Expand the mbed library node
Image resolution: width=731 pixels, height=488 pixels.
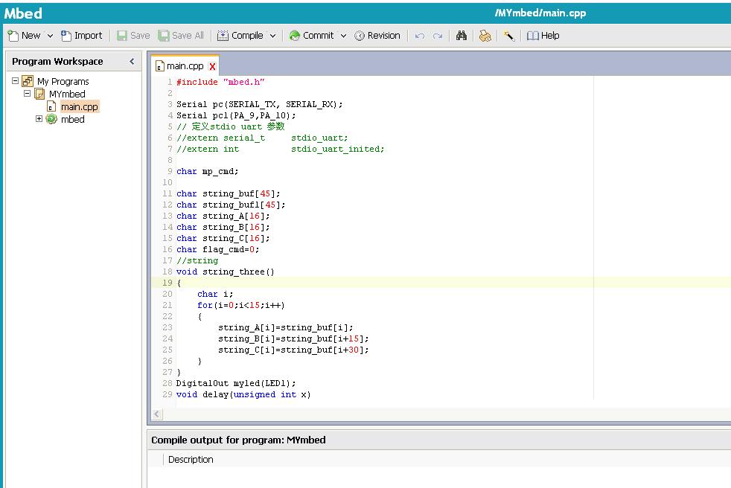pyautogui.click(x=39, y=119)
